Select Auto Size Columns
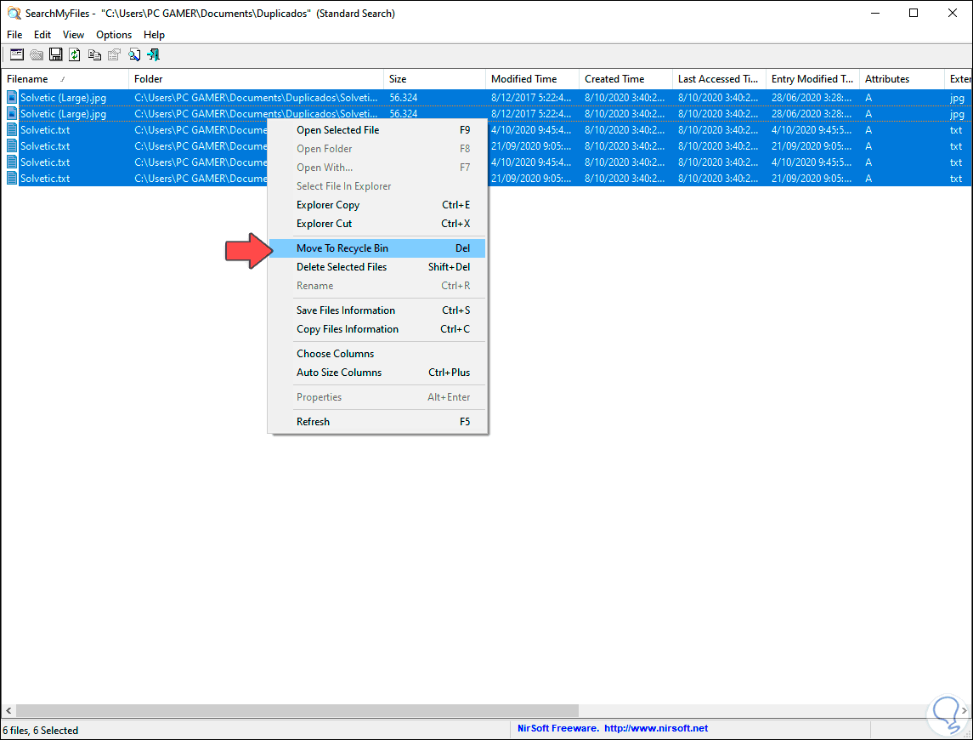The width and height of the screenshot is (973, 740). (x=378, y=373)
